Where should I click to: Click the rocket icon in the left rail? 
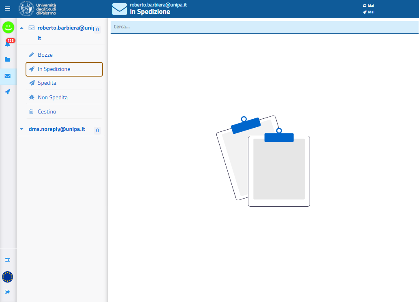(x=8, y=92)
